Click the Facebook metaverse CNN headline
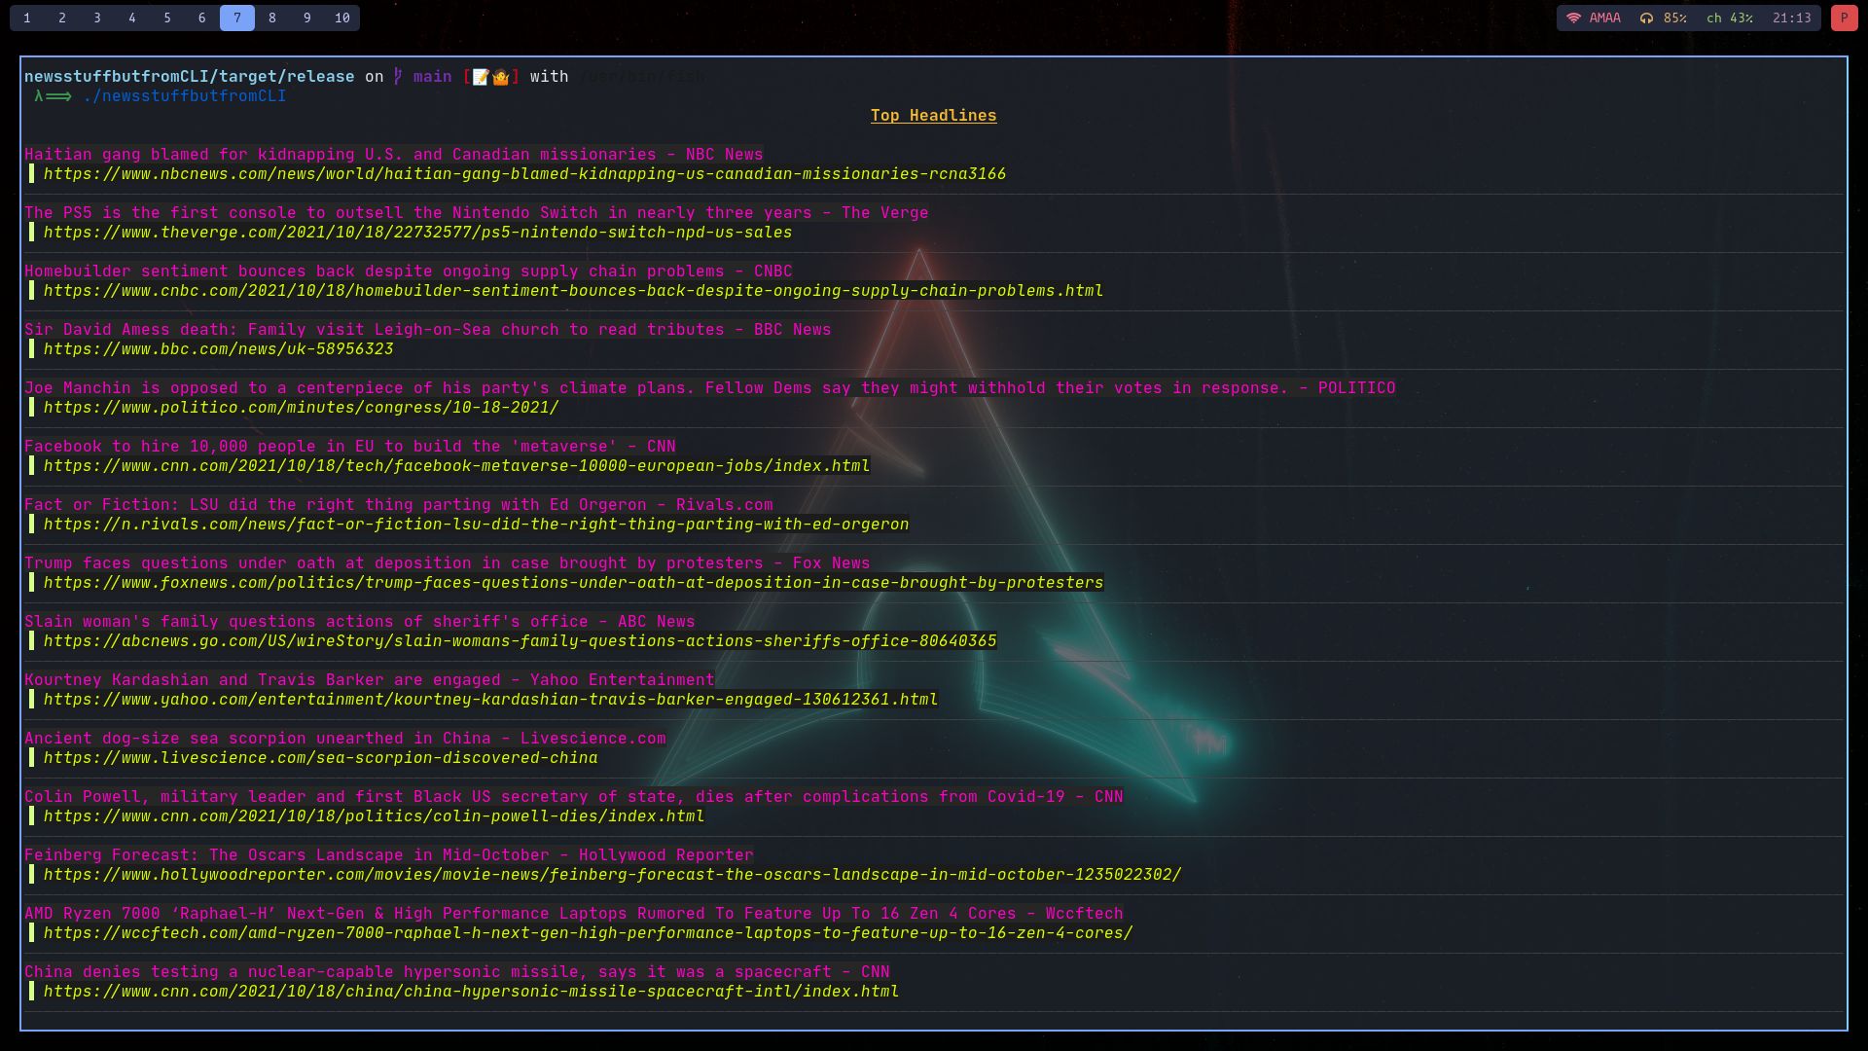Image resolution: width=1868 pixels, height=1051 pixels. (x=350, y=447)
